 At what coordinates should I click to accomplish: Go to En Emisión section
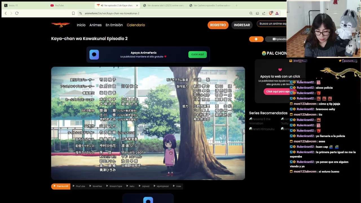click(x=114, y=25)
